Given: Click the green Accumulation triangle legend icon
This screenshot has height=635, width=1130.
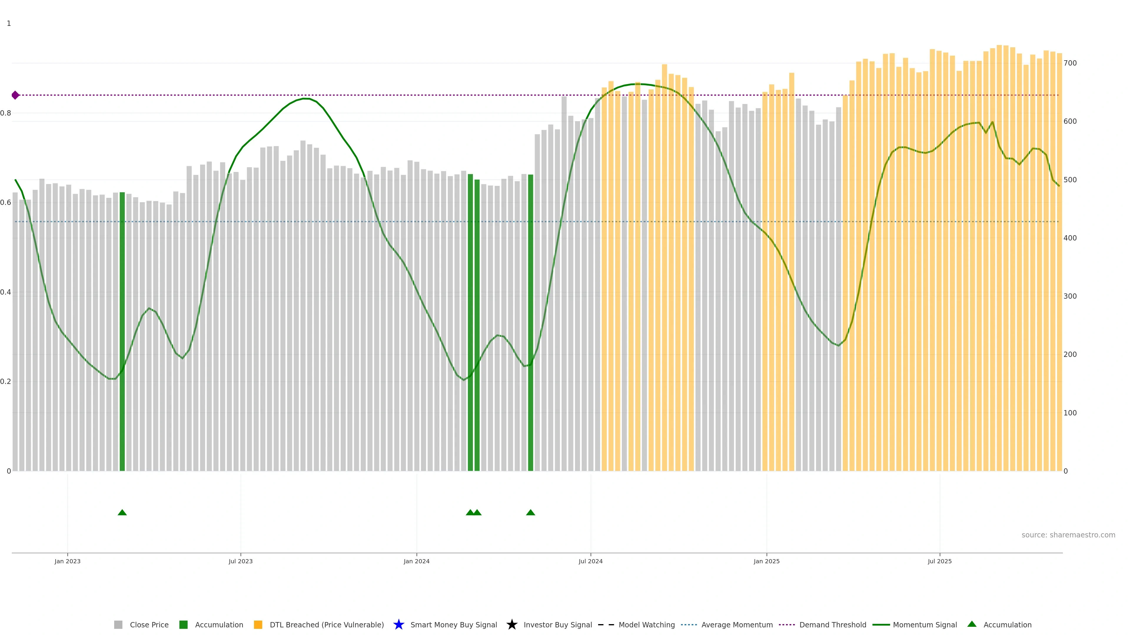Looking at the screenshot, I should (972, 624).
